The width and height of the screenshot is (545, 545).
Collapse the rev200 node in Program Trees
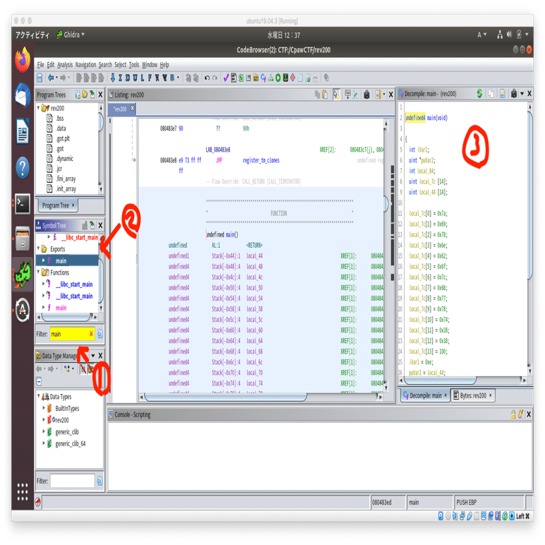point(39,108)
